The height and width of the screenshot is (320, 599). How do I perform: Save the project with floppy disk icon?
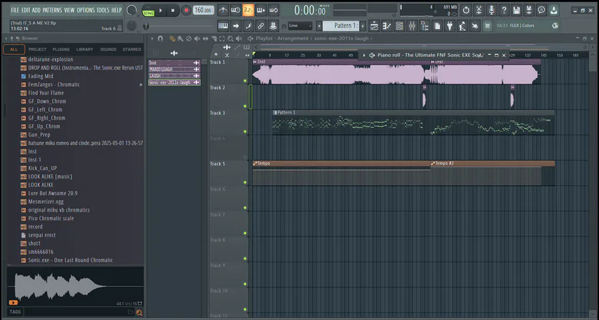point(516,10)
